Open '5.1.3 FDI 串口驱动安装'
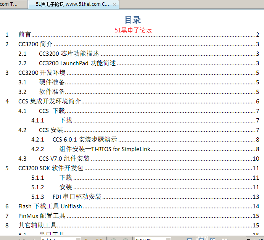 tap(145, 197)
